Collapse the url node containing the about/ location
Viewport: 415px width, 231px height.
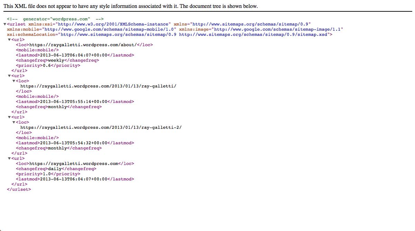click(x=9, y=40)
